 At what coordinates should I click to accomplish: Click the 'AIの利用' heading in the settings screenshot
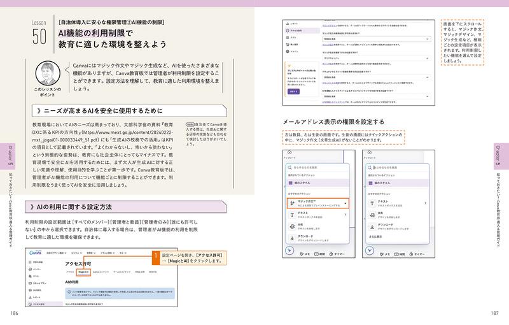coord(72,282)
